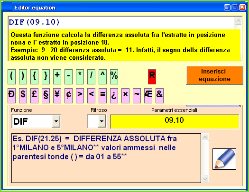Click the pink Yen symbol key

point(57,96)
